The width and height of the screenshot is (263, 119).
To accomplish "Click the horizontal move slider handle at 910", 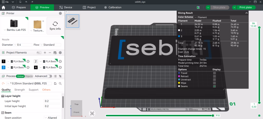I will click(x=213, y=115).
